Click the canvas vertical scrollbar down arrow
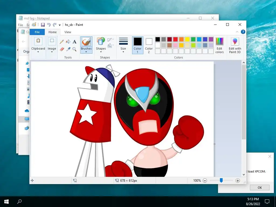The width and height of the screenshot is (276, 207). point(244,175)
